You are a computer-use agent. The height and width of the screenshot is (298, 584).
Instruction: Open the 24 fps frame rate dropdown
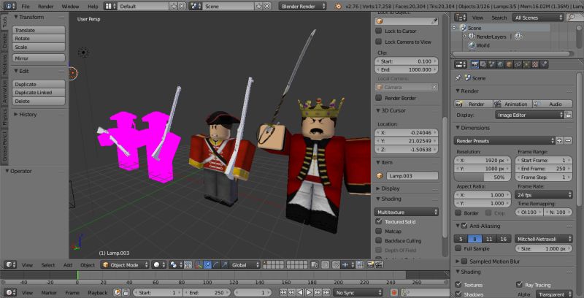[x=544, y=195]
